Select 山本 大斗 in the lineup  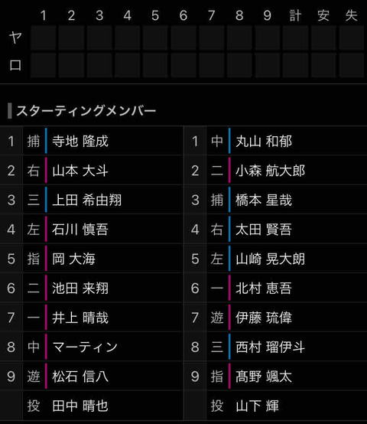(x=92, y=171)
